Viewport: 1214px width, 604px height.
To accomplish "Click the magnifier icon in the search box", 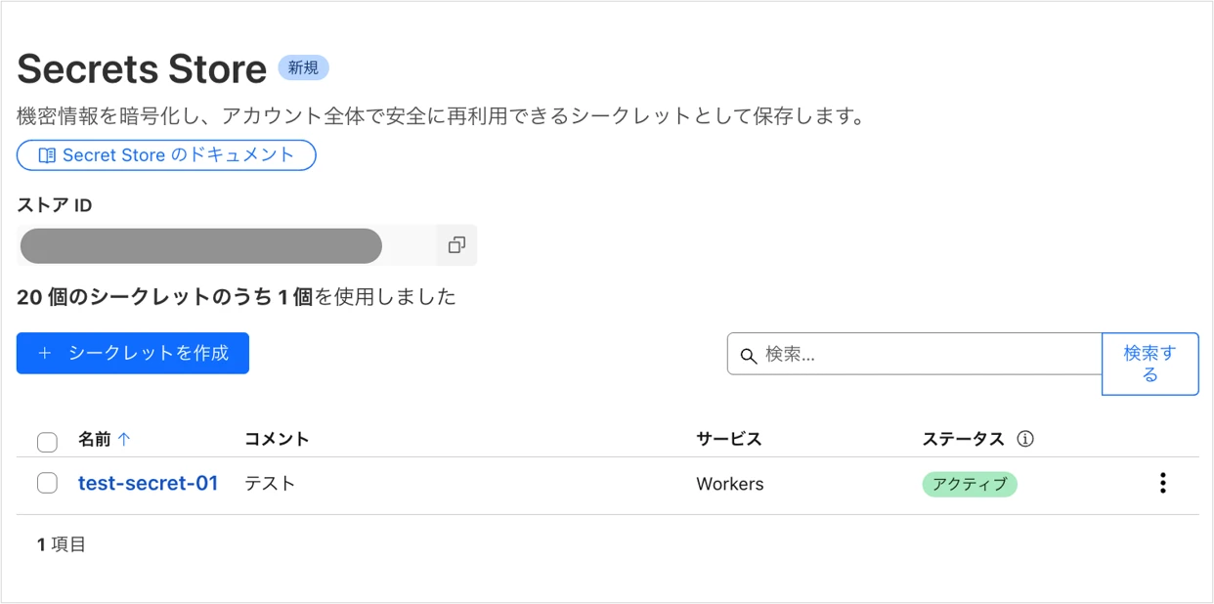I will point(749,355).
